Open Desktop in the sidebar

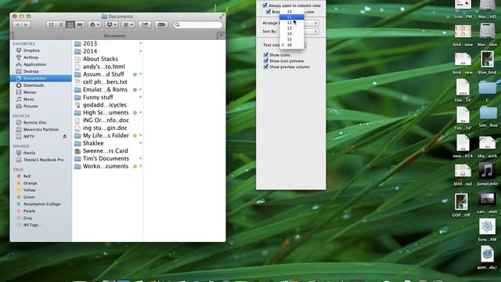pyautogui.click(x=31, y=71)
